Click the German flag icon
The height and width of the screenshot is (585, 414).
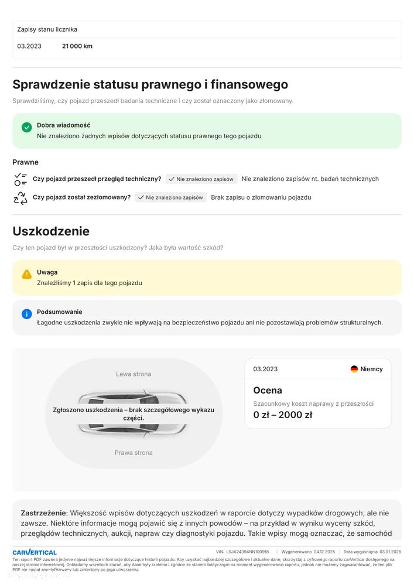click(x=354, y=369)
